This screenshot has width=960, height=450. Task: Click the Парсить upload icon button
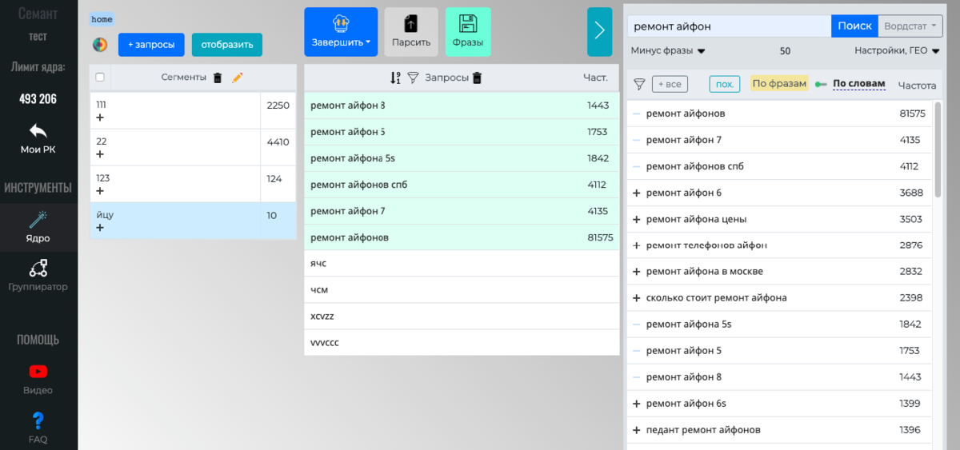click(x=411, y=32)
